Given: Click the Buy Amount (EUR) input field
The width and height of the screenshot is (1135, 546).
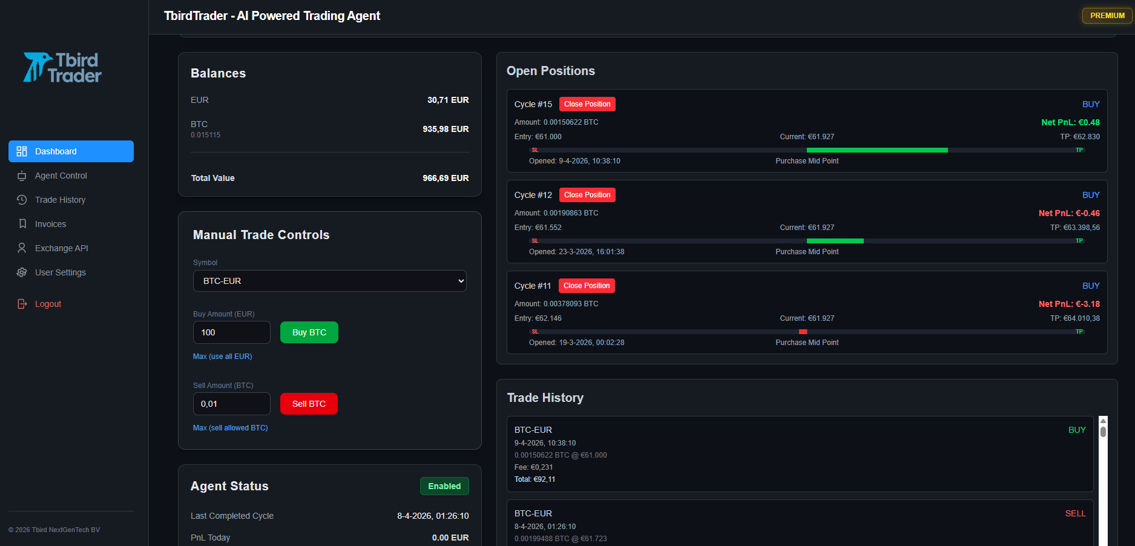Looking at the screenshot, I should [232, 332].
